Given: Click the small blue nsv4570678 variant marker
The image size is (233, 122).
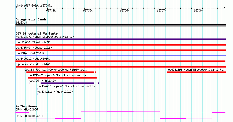Looking at the screenshot, I should (37, 89).
